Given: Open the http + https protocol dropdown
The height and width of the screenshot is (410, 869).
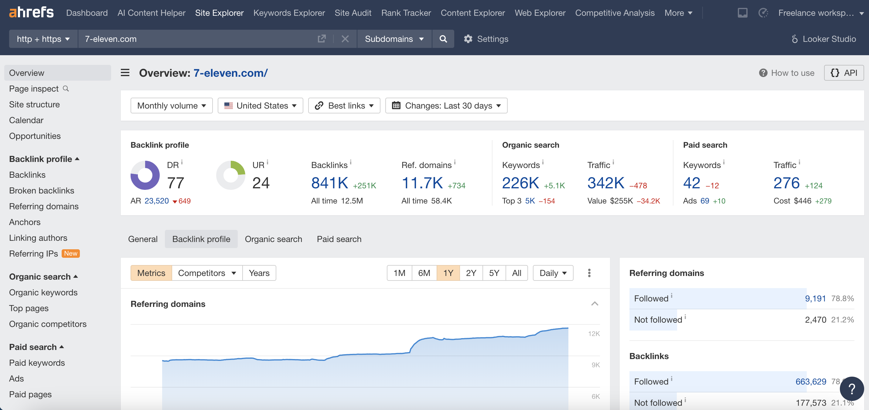Looking at the screenshot, I should coord(43,39).
